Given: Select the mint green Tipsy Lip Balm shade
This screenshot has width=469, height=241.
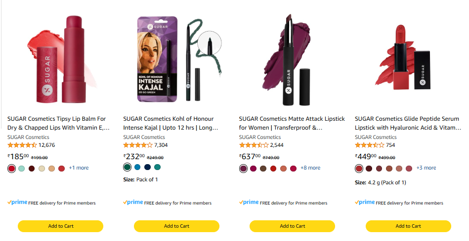Looking at the screenshot, I should tap(22, 169).
